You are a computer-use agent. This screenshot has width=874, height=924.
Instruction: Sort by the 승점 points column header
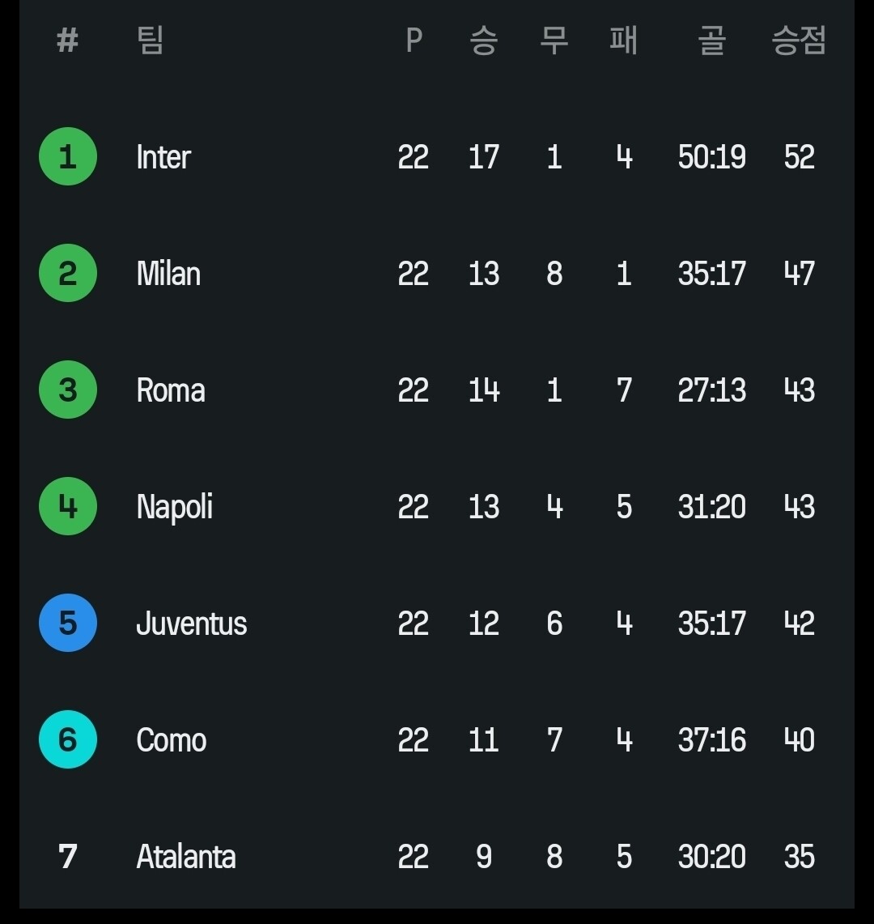799,40
